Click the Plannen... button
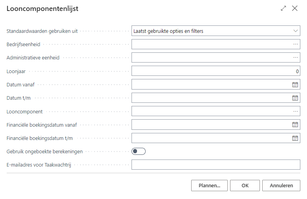The image size is (307, 199). pos(209,186)
